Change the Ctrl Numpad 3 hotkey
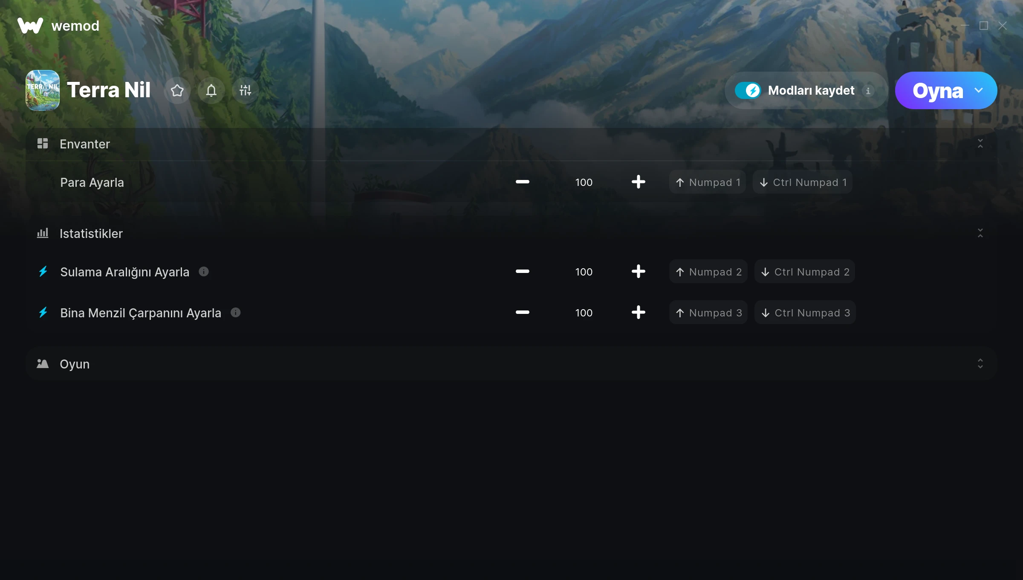 (805, 313)
